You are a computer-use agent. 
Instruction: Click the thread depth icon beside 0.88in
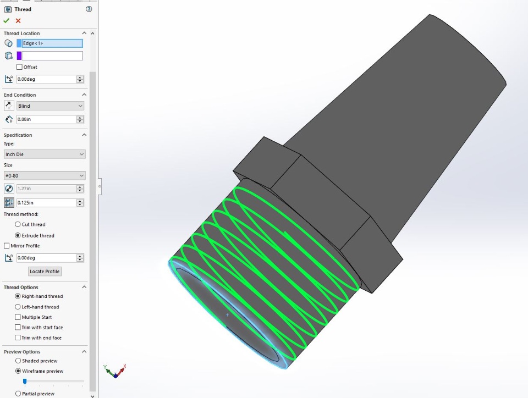(x=8, y=119)
